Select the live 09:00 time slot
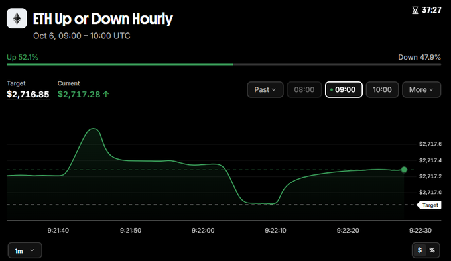 344,90
